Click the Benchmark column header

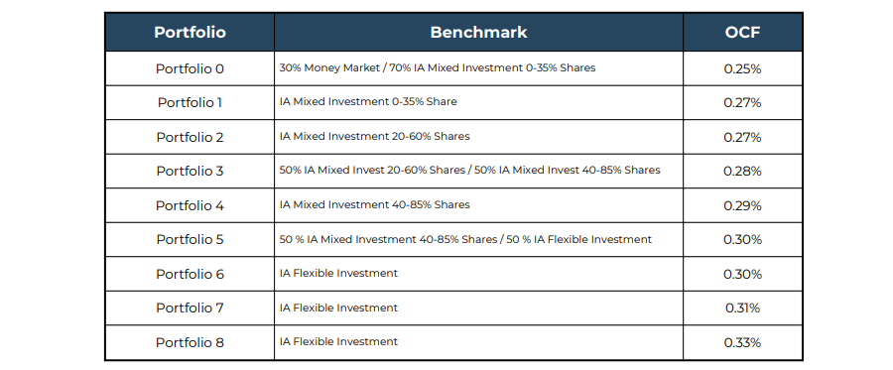pyautogui.click(x=478, y=33)
